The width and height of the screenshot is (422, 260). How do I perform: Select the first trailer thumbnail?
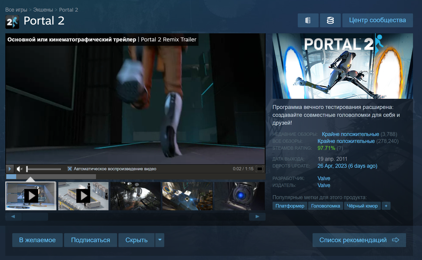[x=31, y=196]
